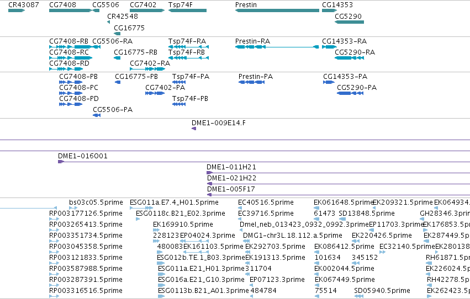Click the CG7402-PA protein feature

click(x=155, y=93)
